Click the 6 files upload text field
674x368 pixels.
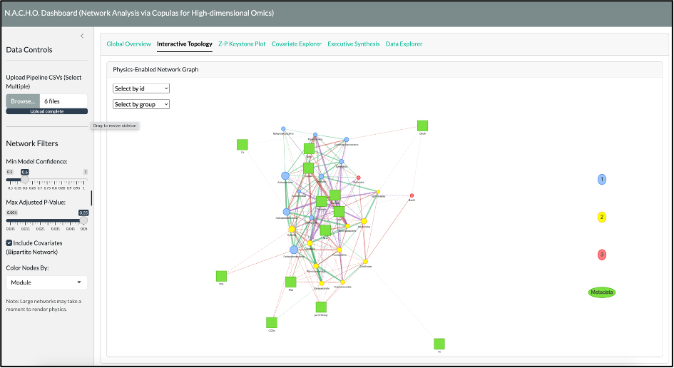point(63,101)
